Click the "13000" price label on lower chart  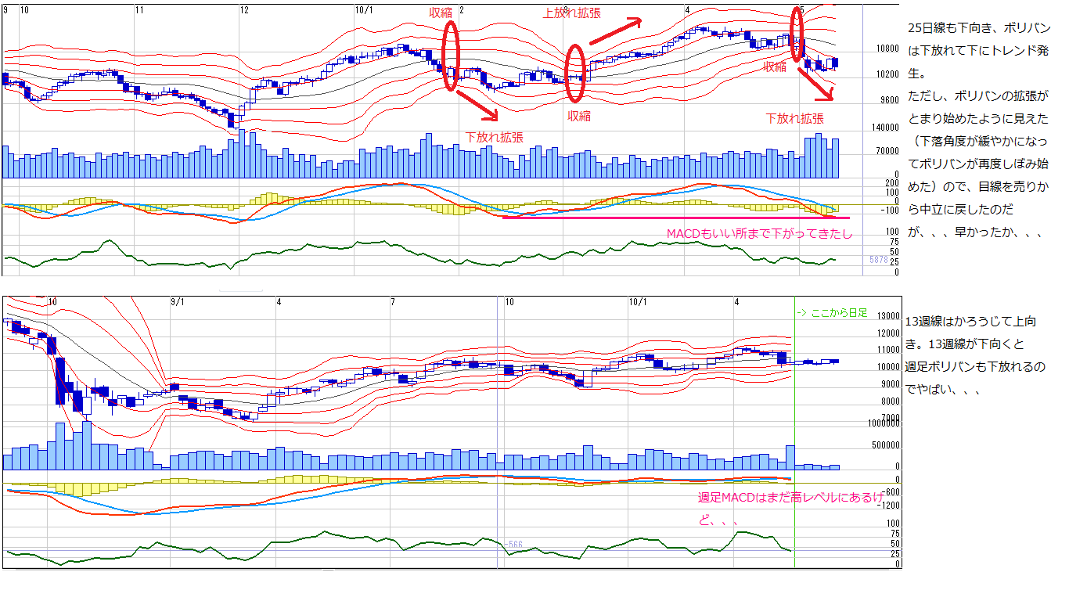pyautogui.click(x=890, y=316)
